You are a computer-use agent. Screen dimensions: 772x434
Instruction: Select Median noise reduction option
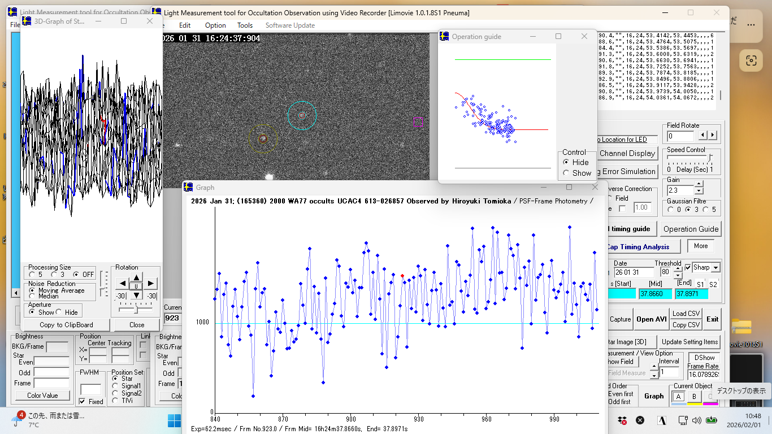(x=32, y=296)
